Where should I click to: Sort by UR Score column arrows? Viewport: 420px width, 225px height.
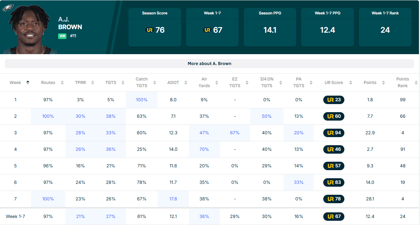click(351, 83)
